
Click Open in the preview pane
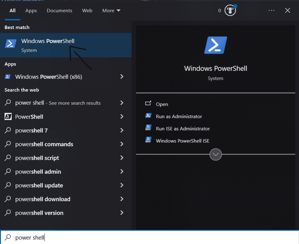coord(162,104)
